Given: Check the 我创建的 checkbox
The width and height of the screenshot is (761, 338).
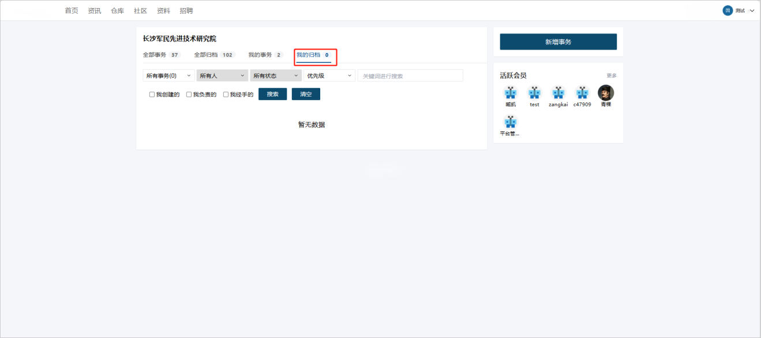Looking at the screenshot, I should (152, 94).
